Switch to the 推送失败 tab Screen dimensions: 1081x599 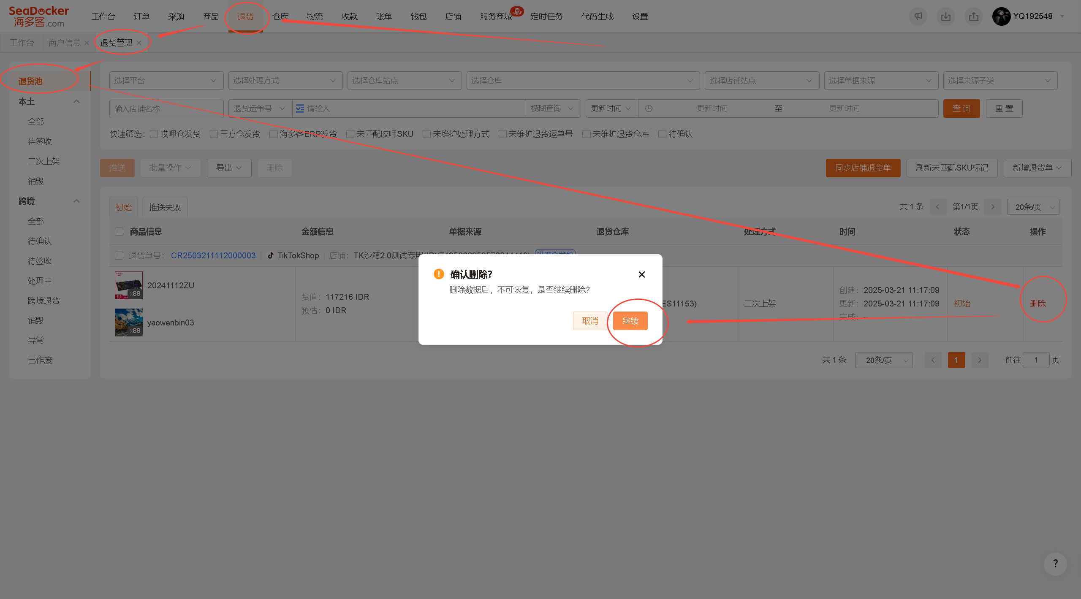pyautogui.click(x=165, y=207)
